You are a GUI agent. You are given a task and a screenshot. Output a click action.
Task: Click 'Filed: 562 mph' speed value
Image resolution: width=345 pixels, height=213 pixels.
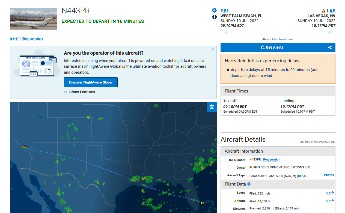pyautogui.click(x=260, y=193)
